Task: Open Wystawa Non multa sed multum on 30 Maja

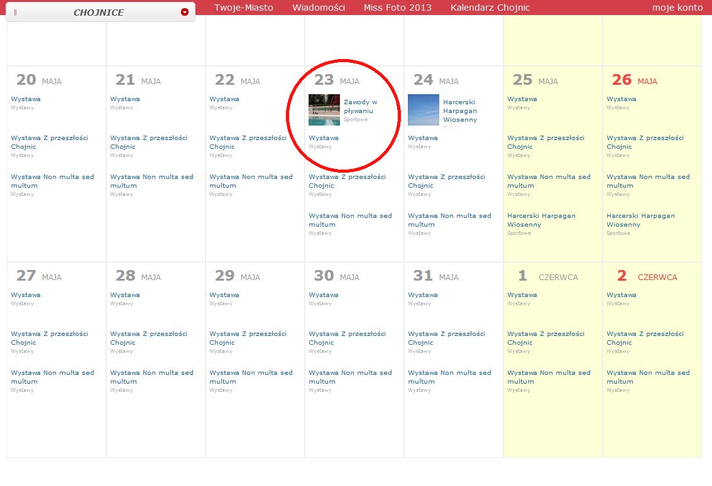Action: [x=350, y=377]
